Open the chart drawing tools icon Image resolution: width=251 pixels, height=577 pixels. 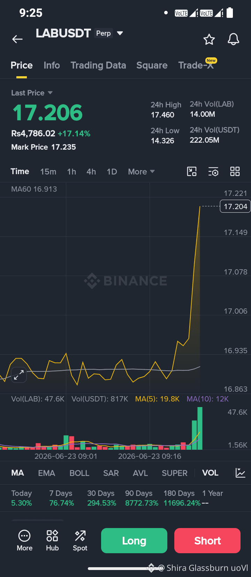(192, 171)
